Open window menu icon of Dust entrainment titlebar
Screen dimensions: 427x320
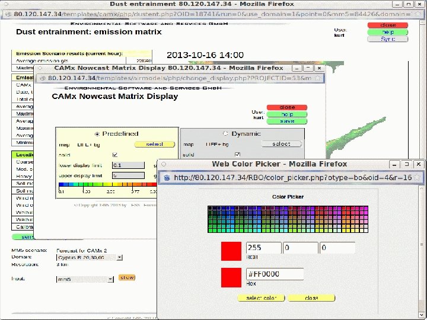(x=5, y=4)
